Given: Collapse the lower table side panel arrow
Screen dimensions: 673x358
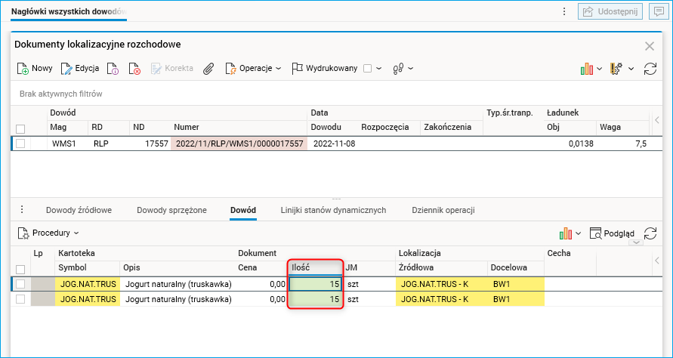Looking at the screenshot, I should [x=656, y=260].
